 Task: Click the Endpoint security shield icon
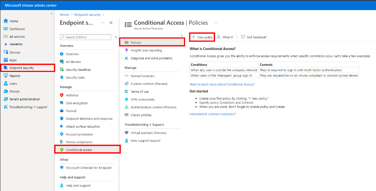tap(6, 68)
